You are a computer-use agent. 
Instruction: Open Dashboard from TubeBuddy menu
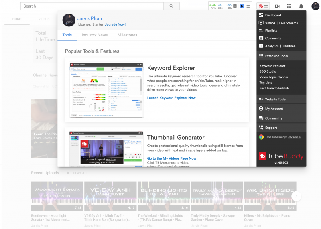click(x=273, y=15)
